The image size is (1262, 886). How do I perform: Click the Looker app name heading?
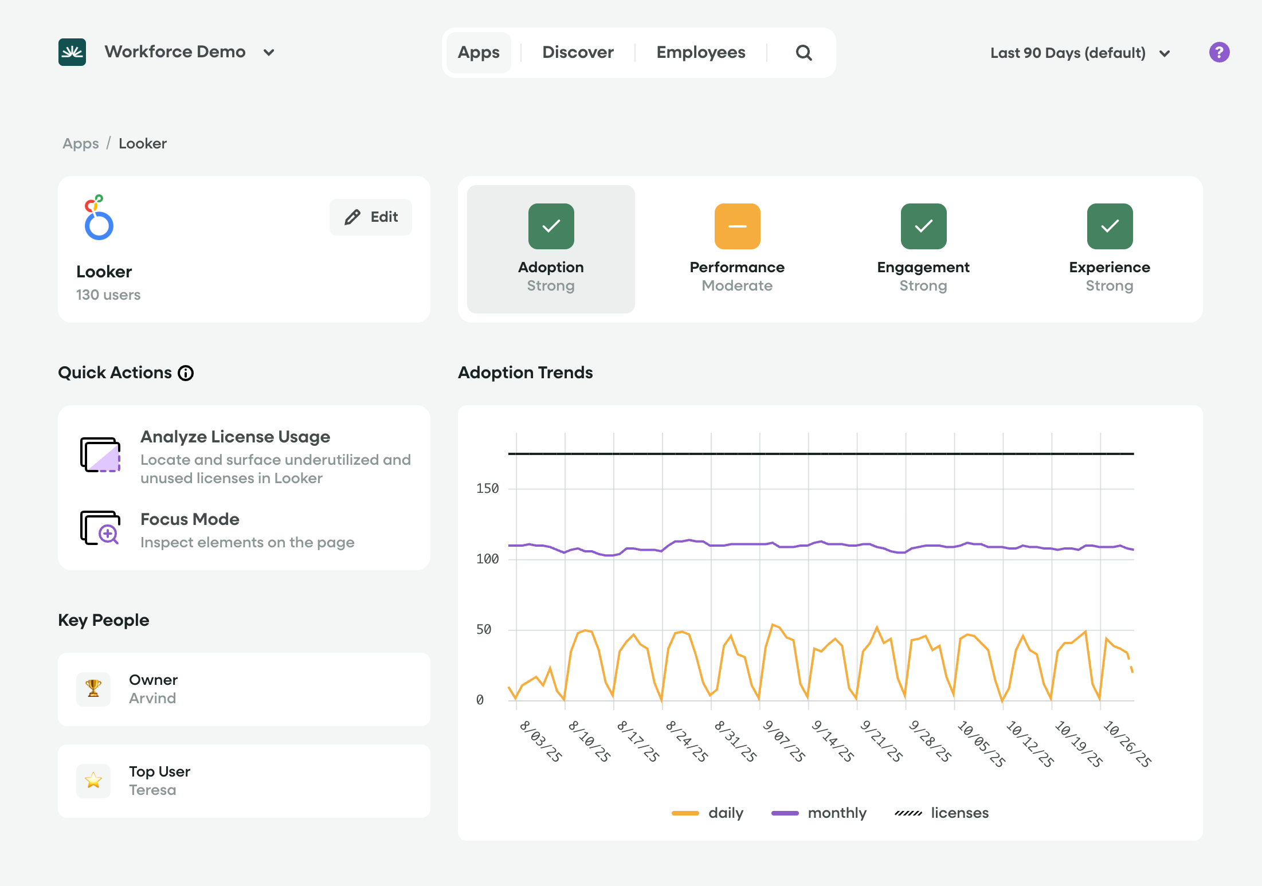pyautogui.click(x=104, y=272)
